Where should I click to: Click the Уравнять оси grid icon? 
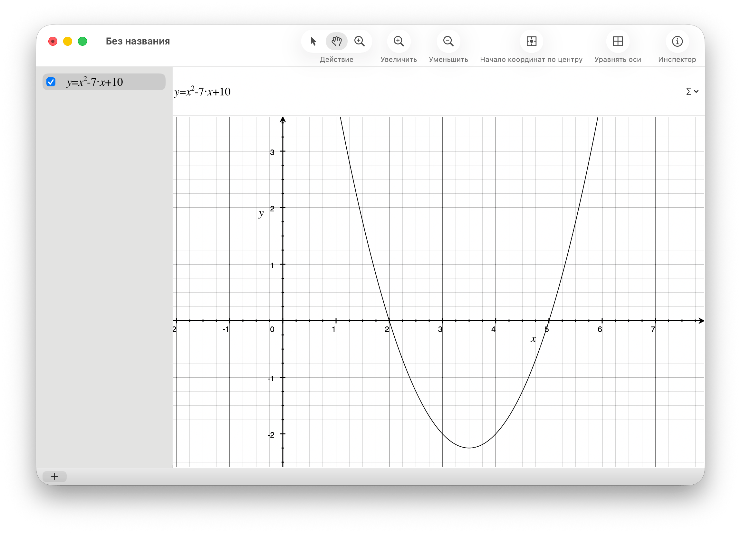[x=618, y=41]
